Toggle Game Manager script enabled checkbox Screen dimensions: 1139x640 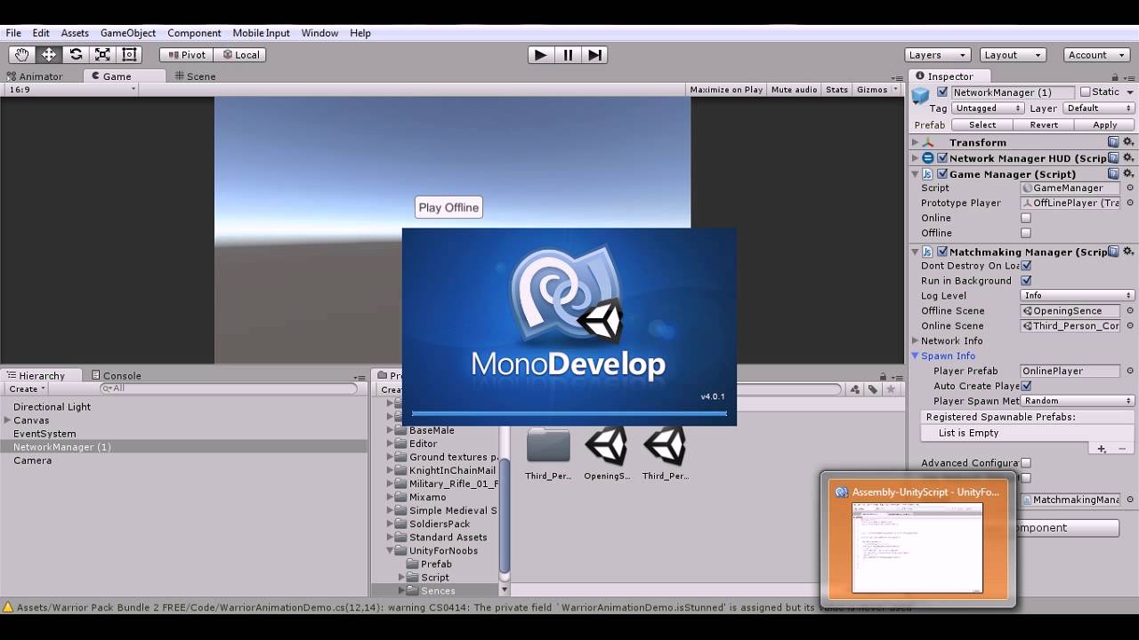(x=942, y=174)
